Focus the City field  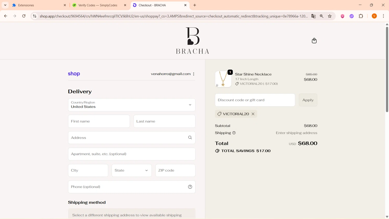click(88, 170)
